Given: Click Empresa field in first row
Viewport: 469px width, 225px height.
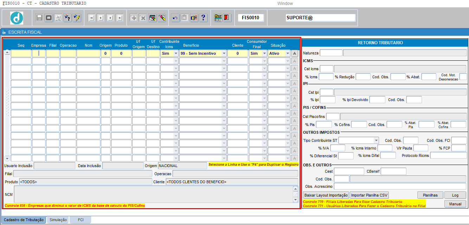Looking at the screenshot, I should click(39, 53).
